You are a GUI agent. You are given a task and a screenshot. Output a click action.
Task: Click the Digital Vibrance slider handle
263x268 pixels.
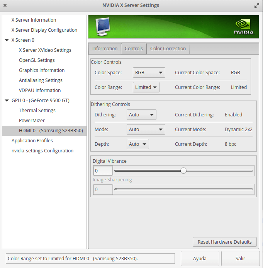coord(183,171)
